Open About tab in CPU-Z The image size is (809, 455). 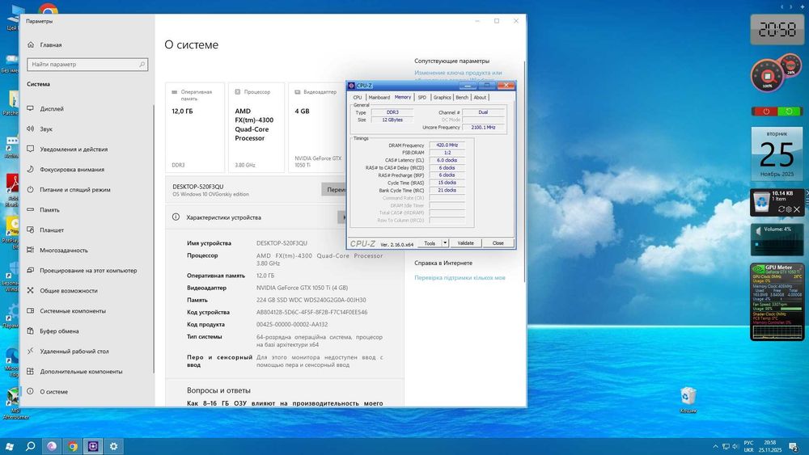click(480, 98)
